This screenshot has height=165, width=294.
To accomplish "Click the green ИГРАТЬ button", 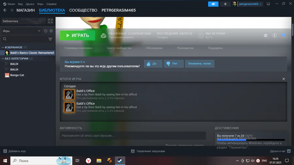I will point(77,35).
